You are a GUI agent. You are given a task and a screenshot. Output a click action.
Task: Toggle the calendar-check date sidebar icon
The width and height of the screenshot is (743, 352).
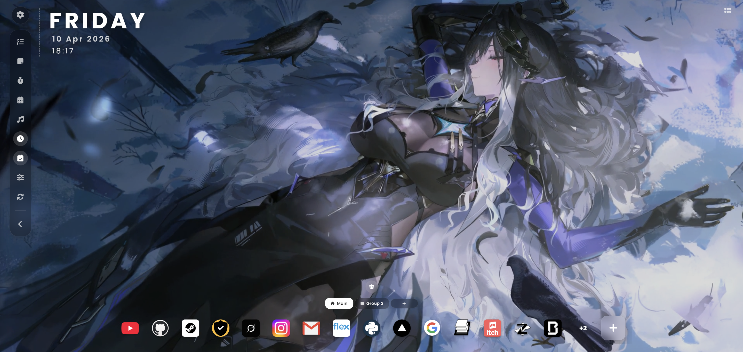(20, 158)
